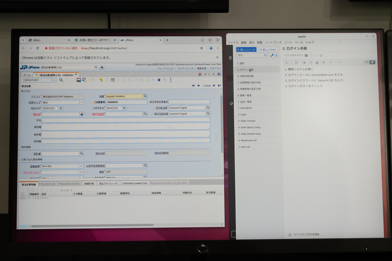Image resolution: width=392 pixels, height=261 pixels.
Task: Click the lookup icon for 組織 field
Action: pos(145,96)
